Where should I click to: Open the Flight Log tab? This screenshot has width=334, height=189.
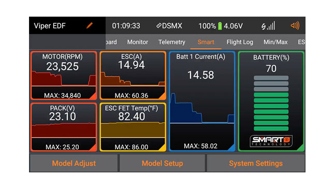coord(240,42)
